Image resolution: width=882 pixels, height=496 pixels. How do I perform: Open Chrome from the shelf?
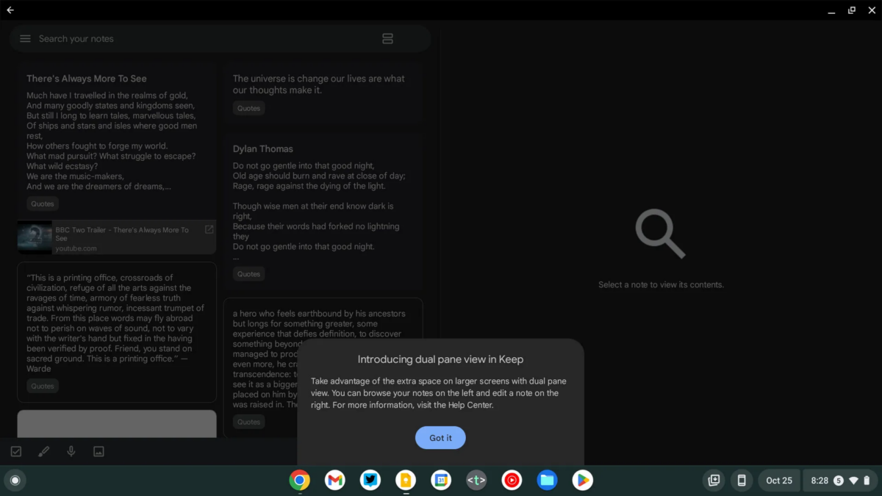point(300,480)
